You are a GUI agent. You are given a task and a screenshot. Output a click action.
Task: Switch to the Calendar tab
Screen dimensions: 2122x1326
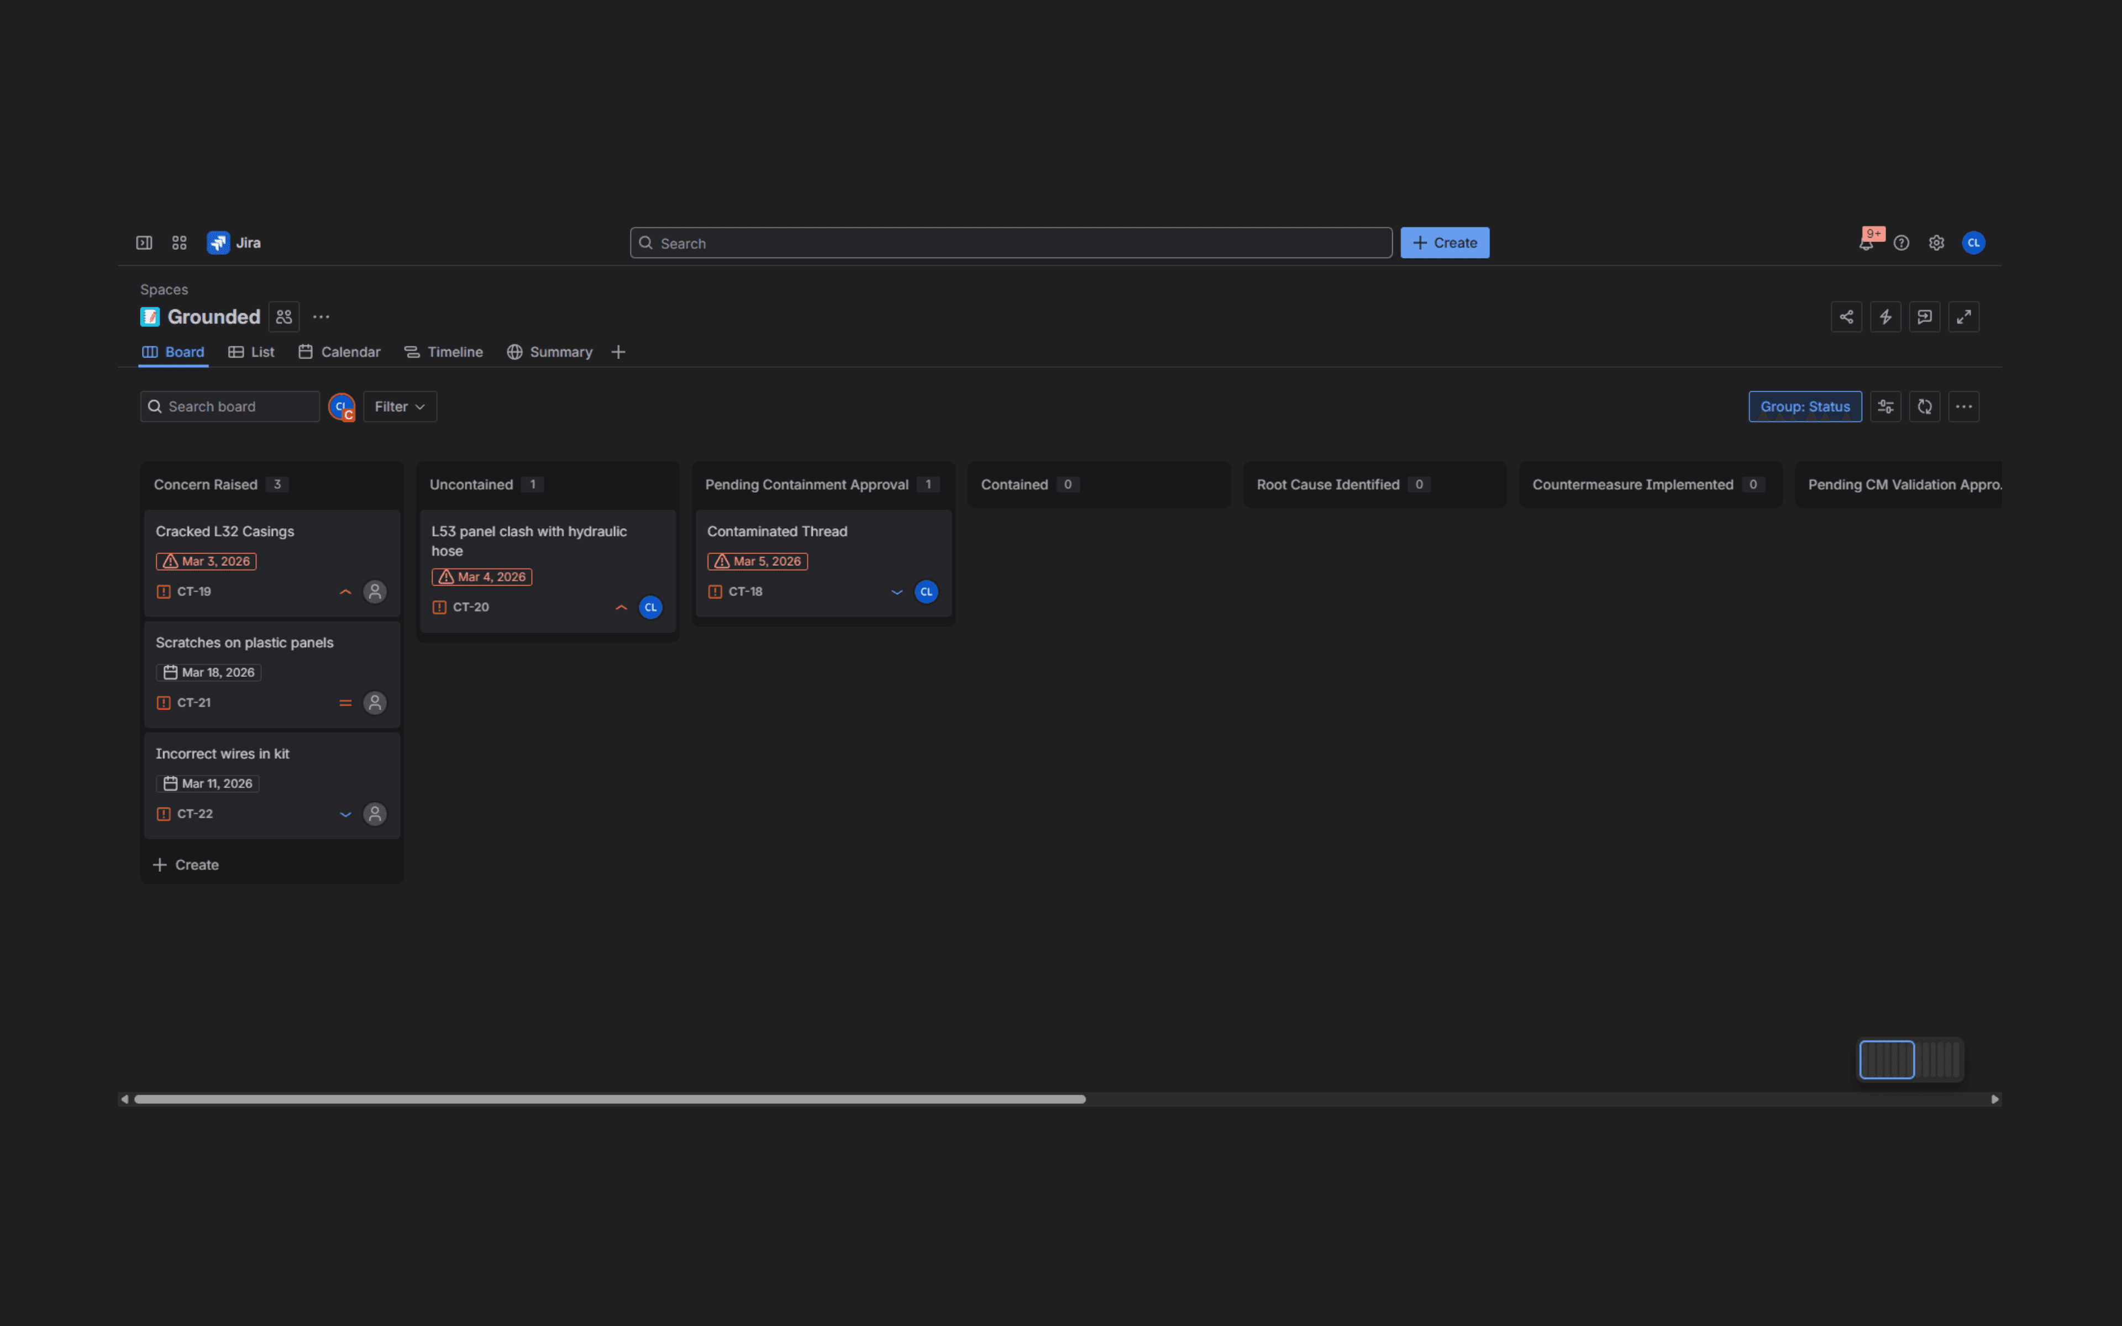[339, 352]
